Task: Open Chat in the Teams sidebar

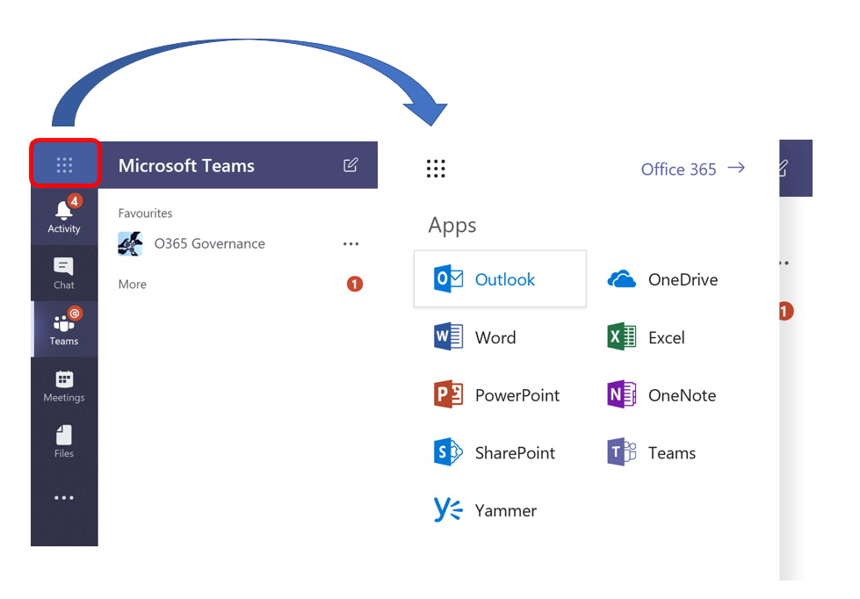Action: (64, 272)
